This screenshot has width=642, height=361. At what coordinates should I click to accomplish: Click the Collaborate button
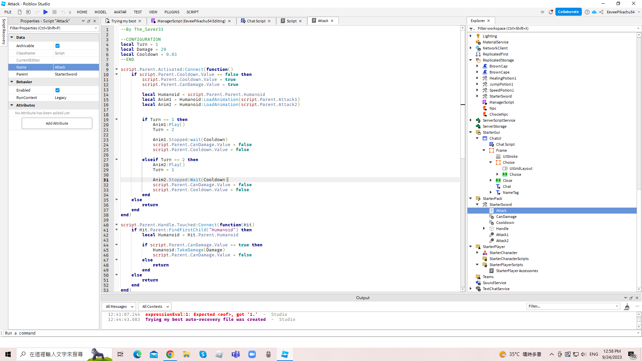click(568, 12)
